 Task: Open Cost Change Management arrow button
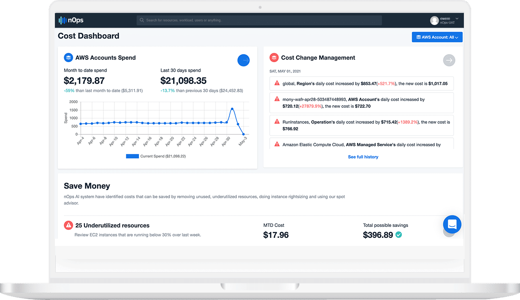click(449, 60)
